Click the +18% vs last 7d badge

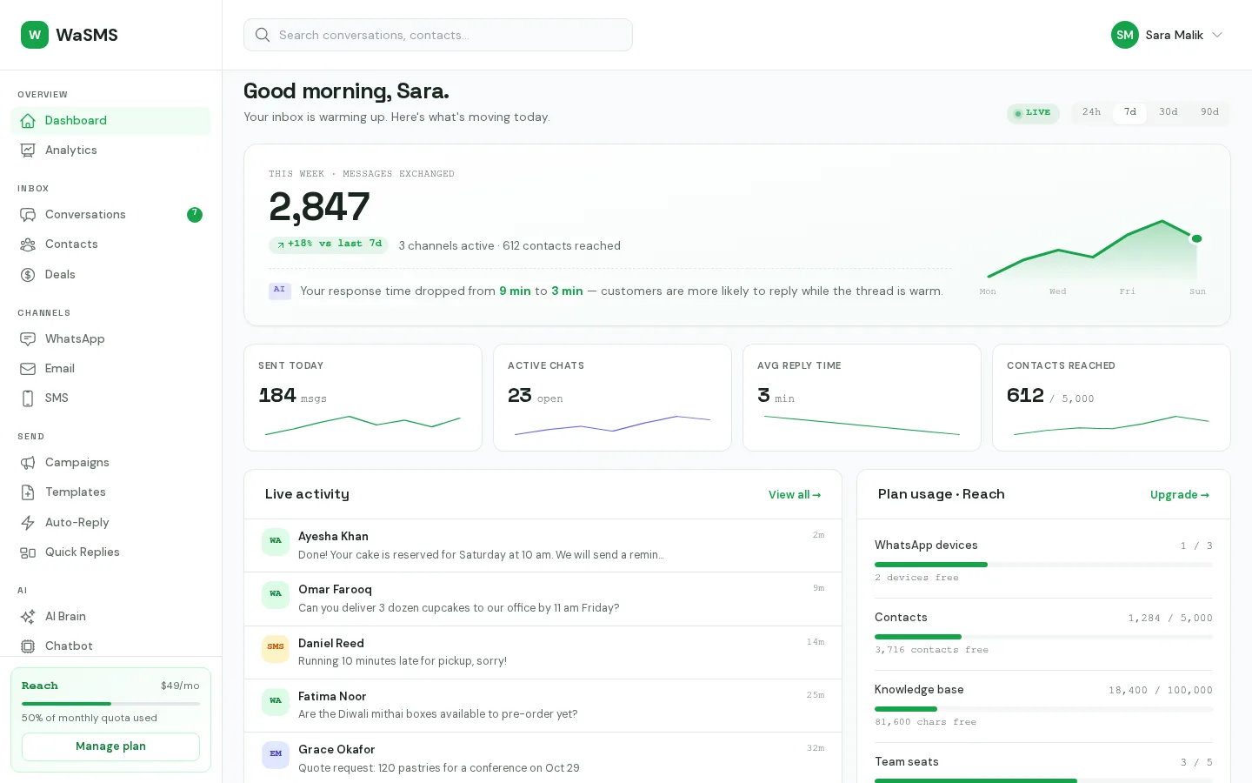tap(329, 244)
